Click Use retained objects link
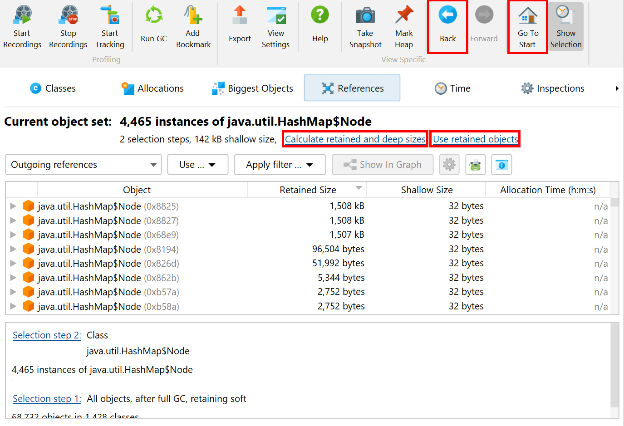This screenshot has width=624, height=426. click(475, 139)
